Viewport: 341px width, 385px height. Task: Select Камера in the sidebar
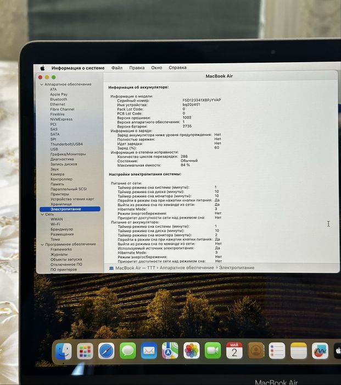pos(57,174)
